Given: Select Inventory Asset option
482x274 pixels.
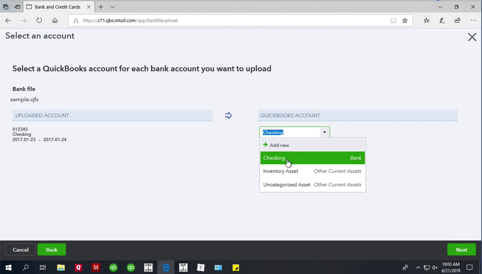Looking at the screenshot, I should click(x=312, y=171).
